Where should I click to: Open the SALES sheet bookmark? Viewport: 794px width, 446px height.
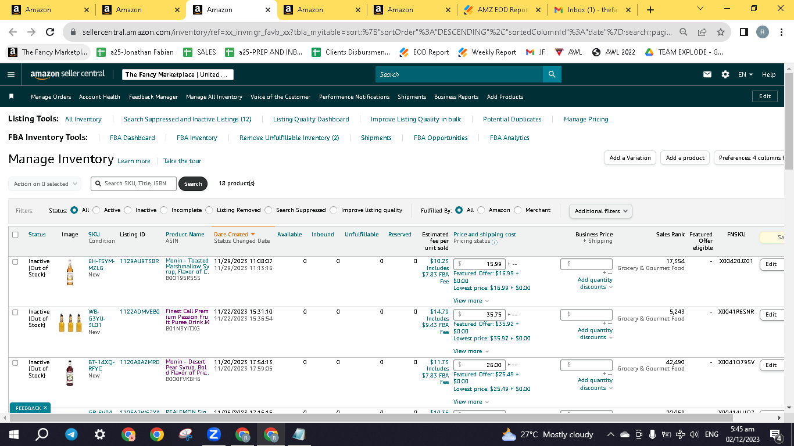coord(199,52)
